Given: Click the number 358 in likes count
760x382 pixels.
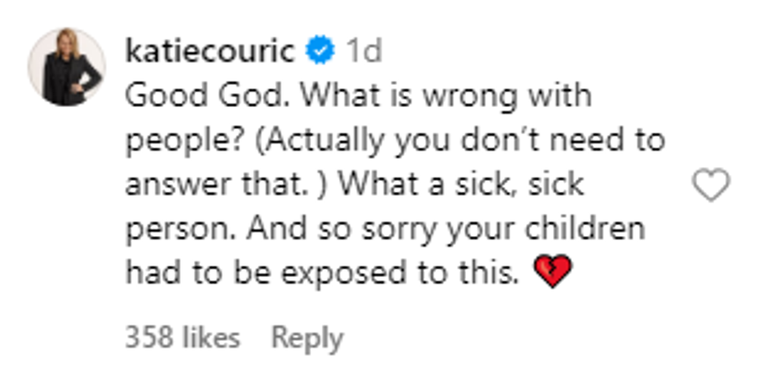Looking at the screenshot, I should pos(149,339).
